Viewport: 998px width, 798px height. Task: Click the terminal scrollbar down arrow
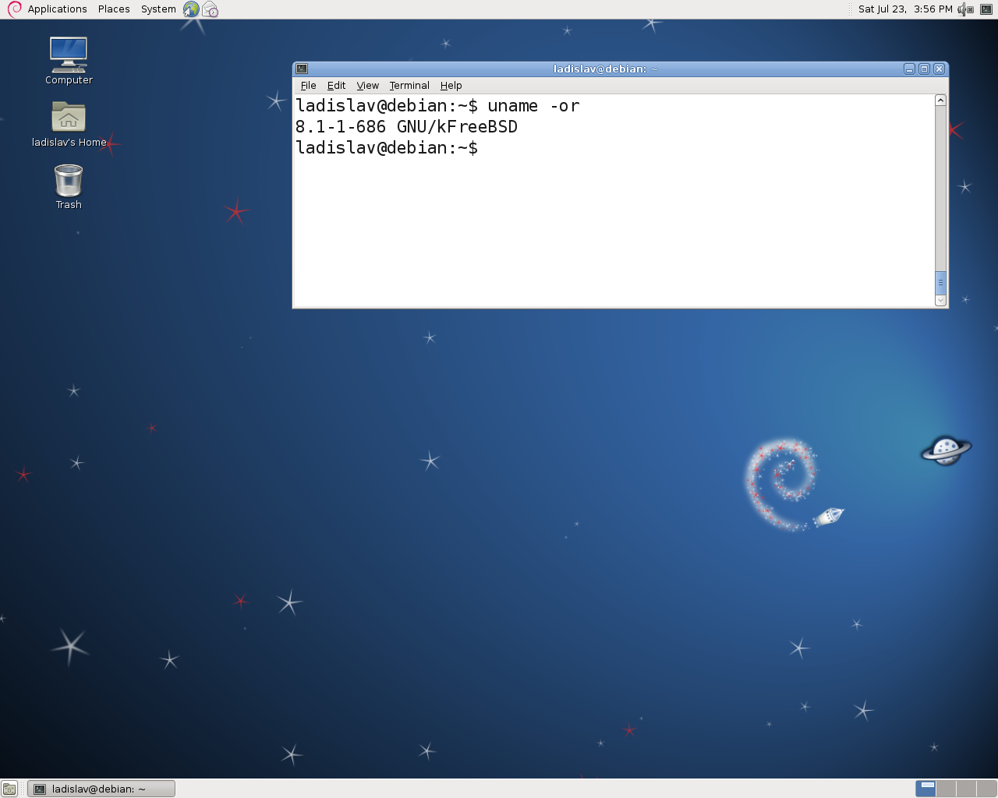(x=940, y=300)
